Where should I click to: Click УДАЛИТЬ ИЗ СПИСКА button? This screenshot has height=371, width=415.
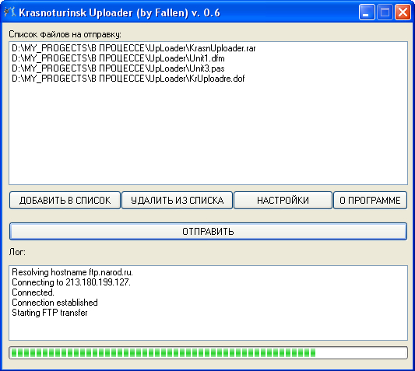177,200
